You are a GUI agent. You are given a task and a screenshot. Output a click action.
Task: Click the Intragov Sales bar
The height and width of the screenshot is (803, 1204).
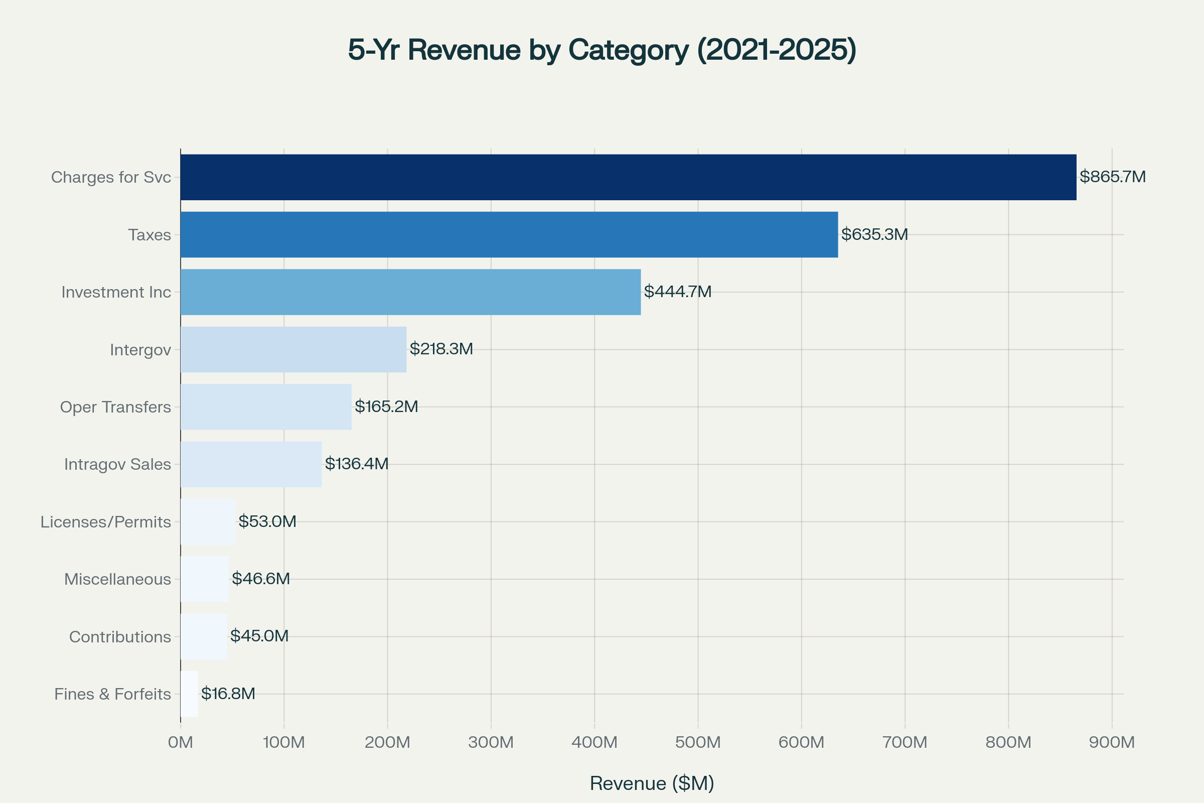click(251, 464)
